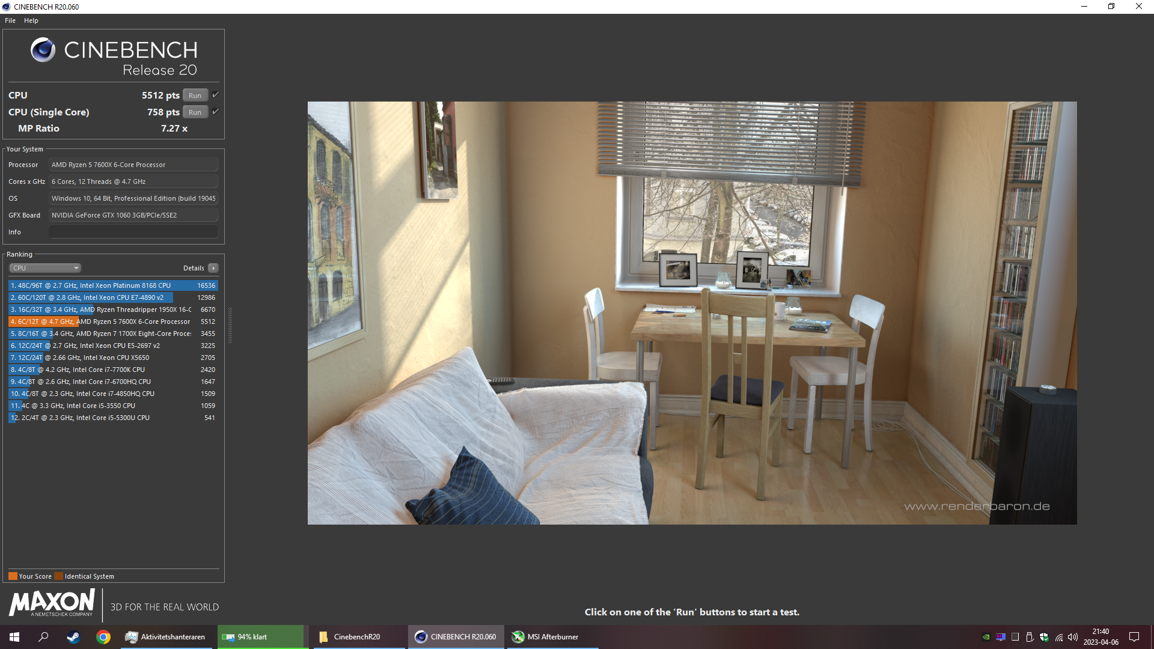Switch to the MSI Afterburner taskbar item
1154x649 pixels.
coord(546,637)
